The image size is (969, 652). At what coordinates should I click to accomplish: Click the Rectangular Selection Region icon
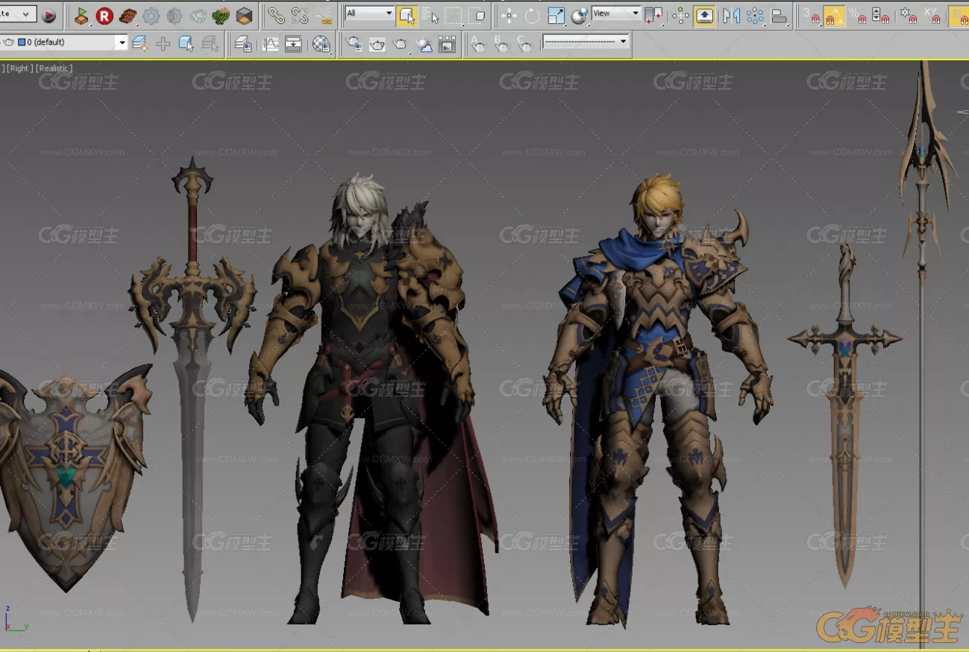coord(454,16)
